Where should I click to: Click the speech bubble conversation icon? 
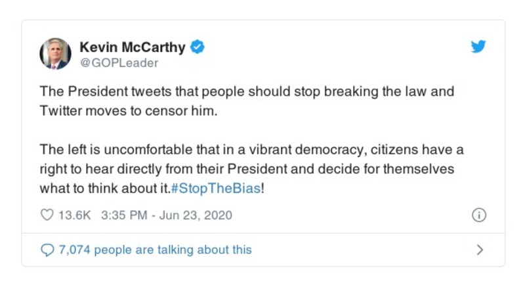click(x=47, y=250)
